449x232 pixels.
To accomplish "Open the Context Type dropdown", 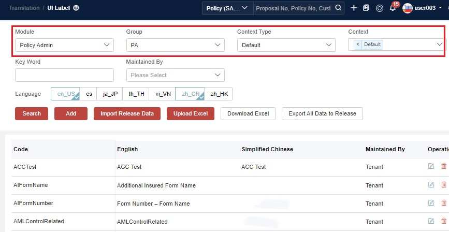I will [x=286, y=45].
